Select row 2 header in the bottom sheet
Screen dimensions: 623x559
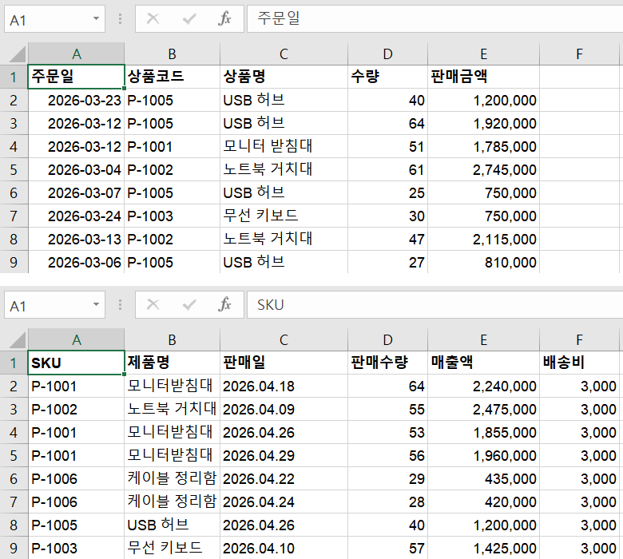[x=14, y=387]
